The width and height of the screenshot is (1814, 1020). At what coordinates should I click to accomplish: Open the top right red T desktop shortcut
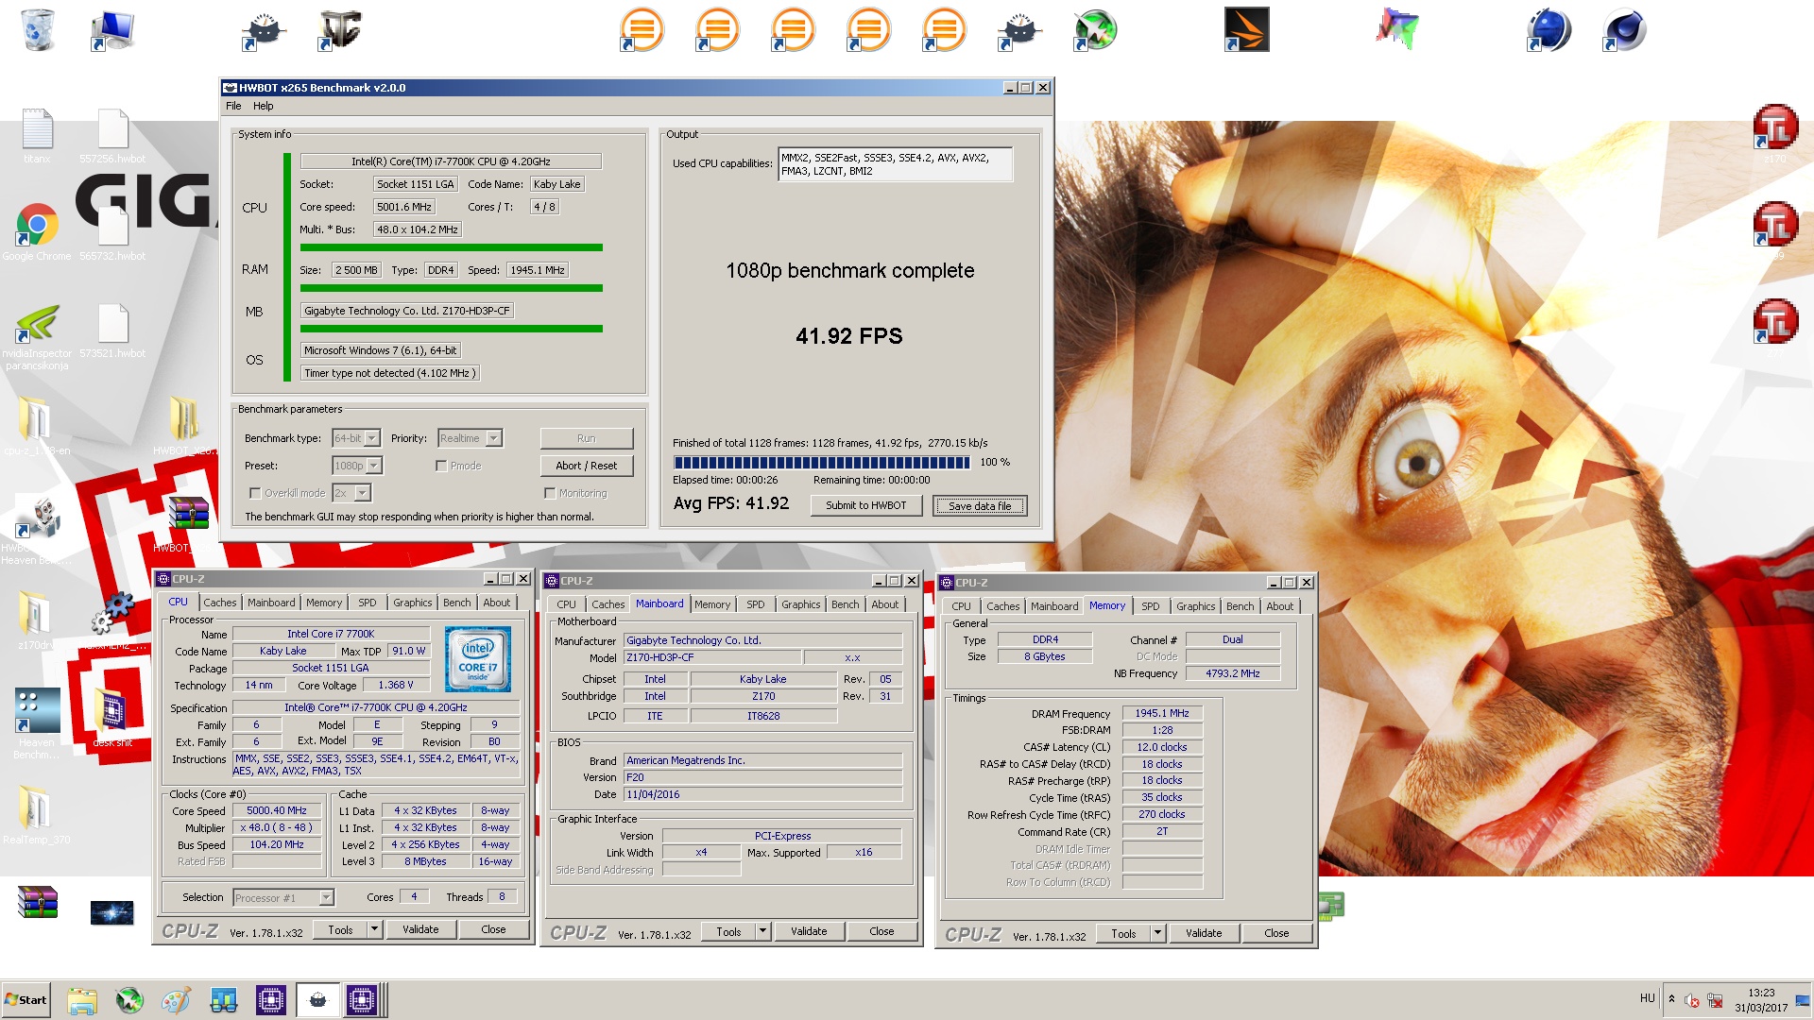[1775, 127]
